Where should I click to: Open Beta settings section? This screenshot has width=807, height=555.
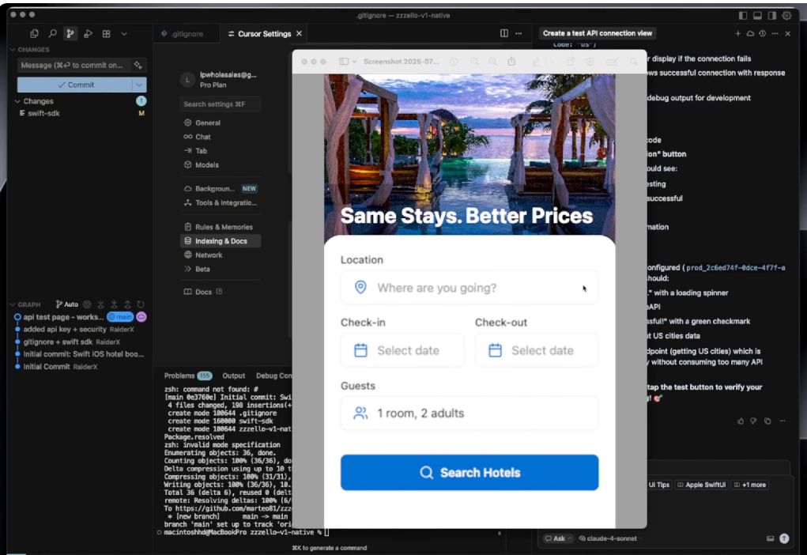point(221,269)
